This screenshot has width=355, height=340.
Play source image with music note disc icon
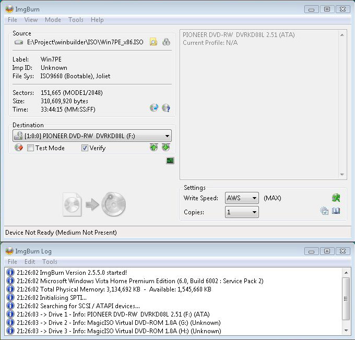(154, 107)
